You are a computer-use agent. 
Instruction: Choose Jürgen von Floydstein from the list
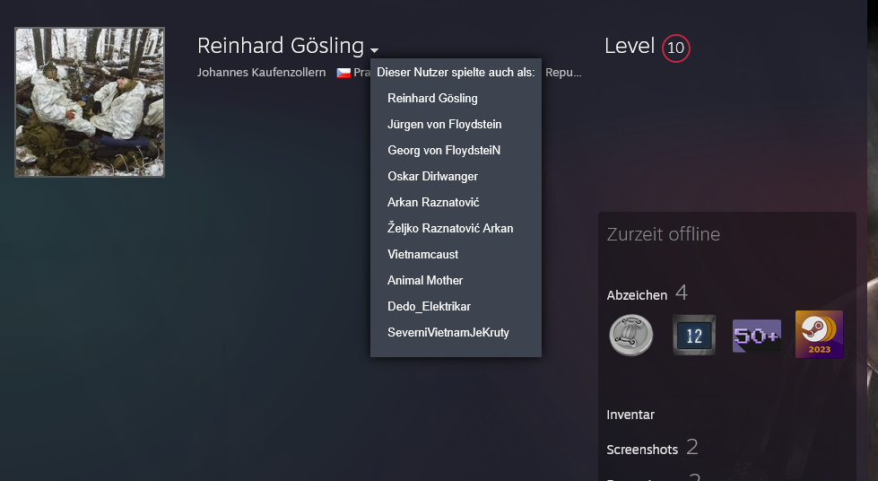pyautogui.click(x=444, y=124)
